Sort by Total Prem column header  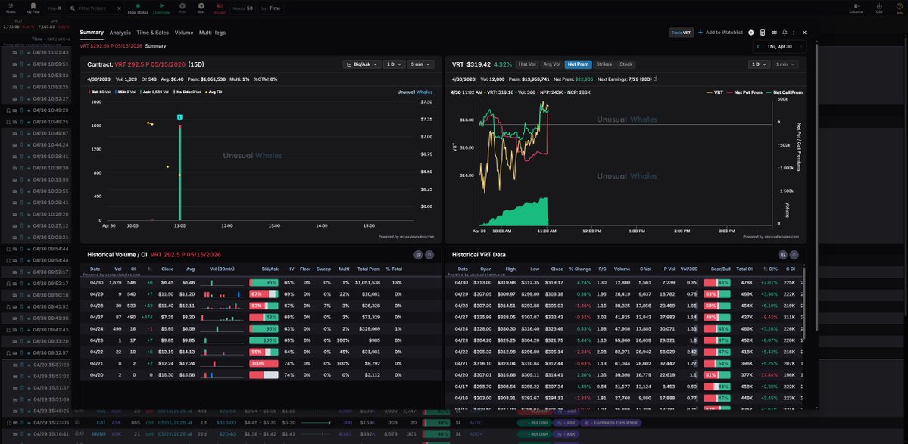pos(369,269)
